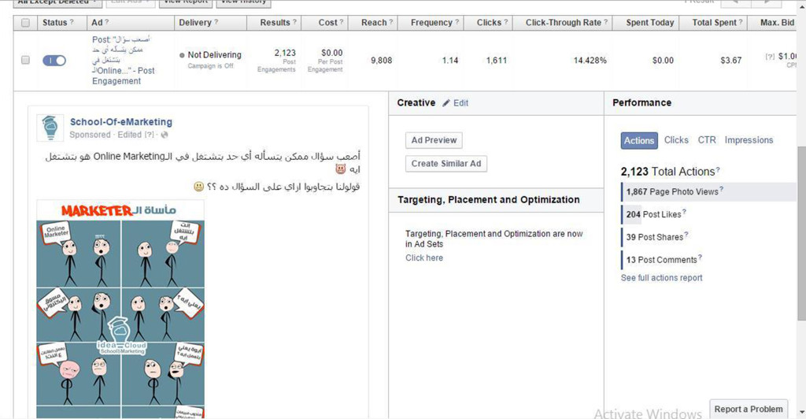The height and width of the screenshot is (419, 806).
Task: Click the 'Targeting, Placement and Optimization' section heading
Action: tap(488, 200)
